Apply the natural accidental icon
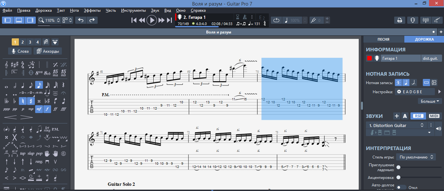Viewport: 444px width, 191px height. (x=23, y=101)
